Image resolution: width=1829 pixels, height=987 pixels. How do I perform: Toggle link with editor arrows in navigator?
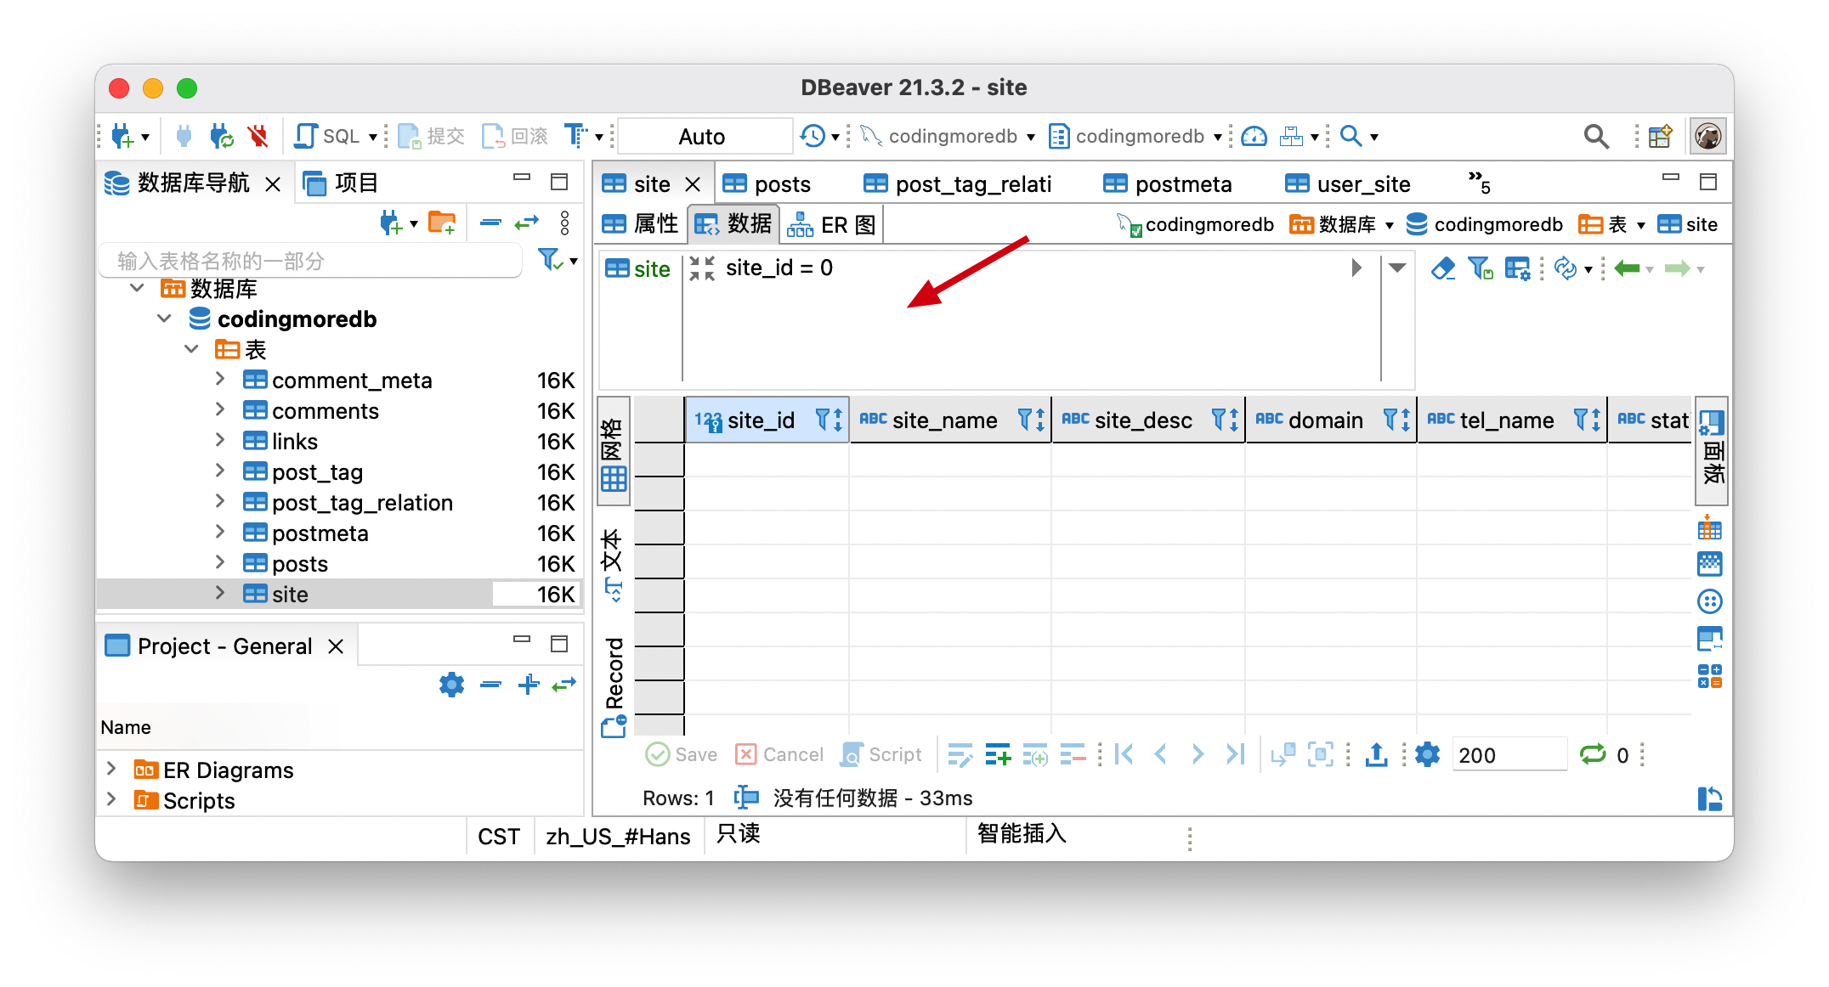tap(527, 223)
